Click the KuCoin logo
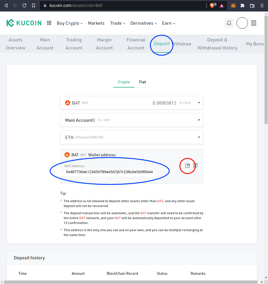The width and height of the screenshot is (268, 284). tap(24, 23)
